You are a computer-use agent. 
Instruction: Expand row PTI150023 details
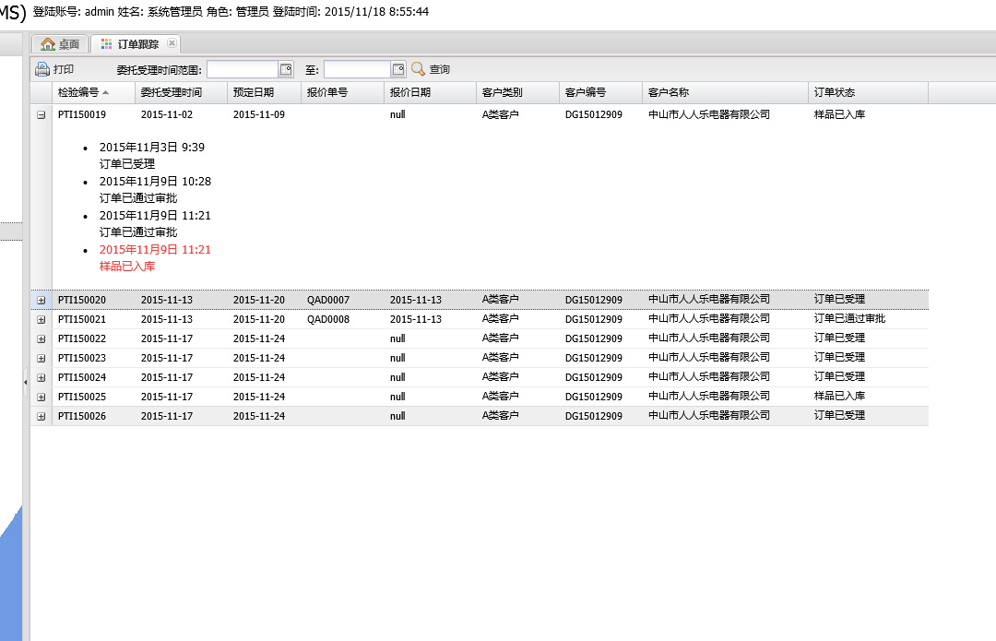click(41, 358)
